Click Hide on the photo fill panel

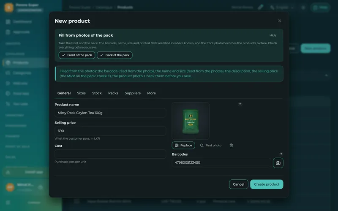coord(273,35)
